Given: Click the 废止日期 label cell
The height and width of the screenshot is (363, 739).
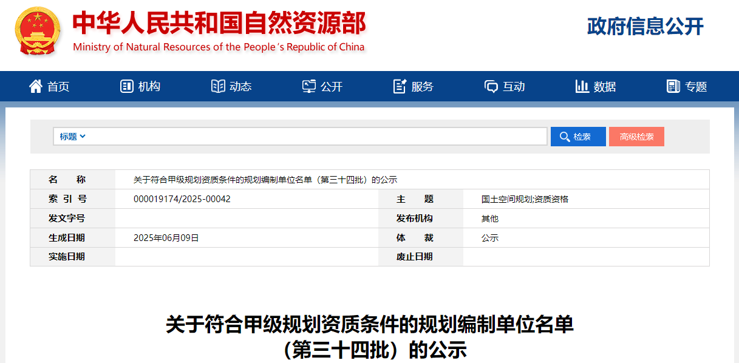Looking at the screenshot, I should coord(421,257).
